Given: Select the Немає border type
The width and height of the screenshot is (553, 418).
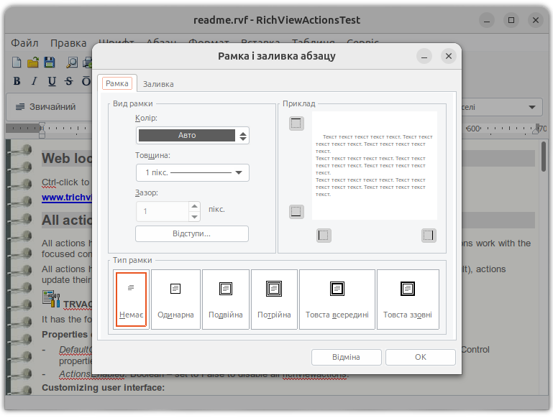Looking at the screenshot, I should point(131,299).
